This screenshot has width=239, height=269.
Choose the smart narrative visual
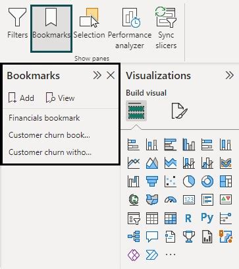tap(171, 237)
